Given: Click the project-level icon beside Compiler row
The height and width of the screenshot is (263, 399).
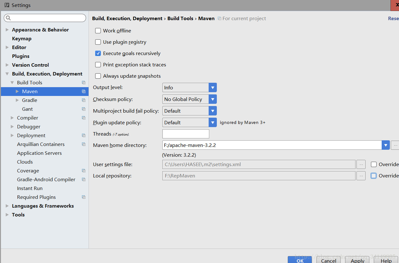Looking at the screenshot, I should 84,118.
